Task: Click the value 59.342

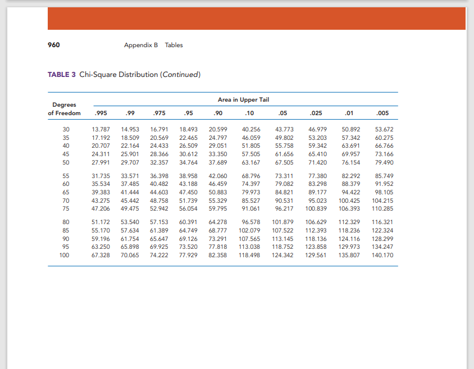Action: pyautogui.click(x=317, y=145)
